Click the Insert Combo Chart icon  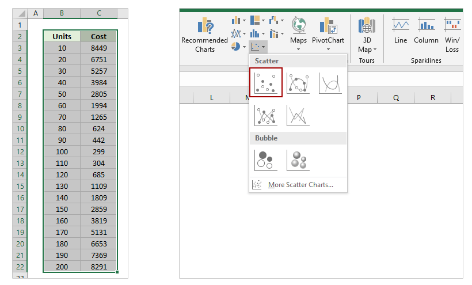[x=273, y=33]
